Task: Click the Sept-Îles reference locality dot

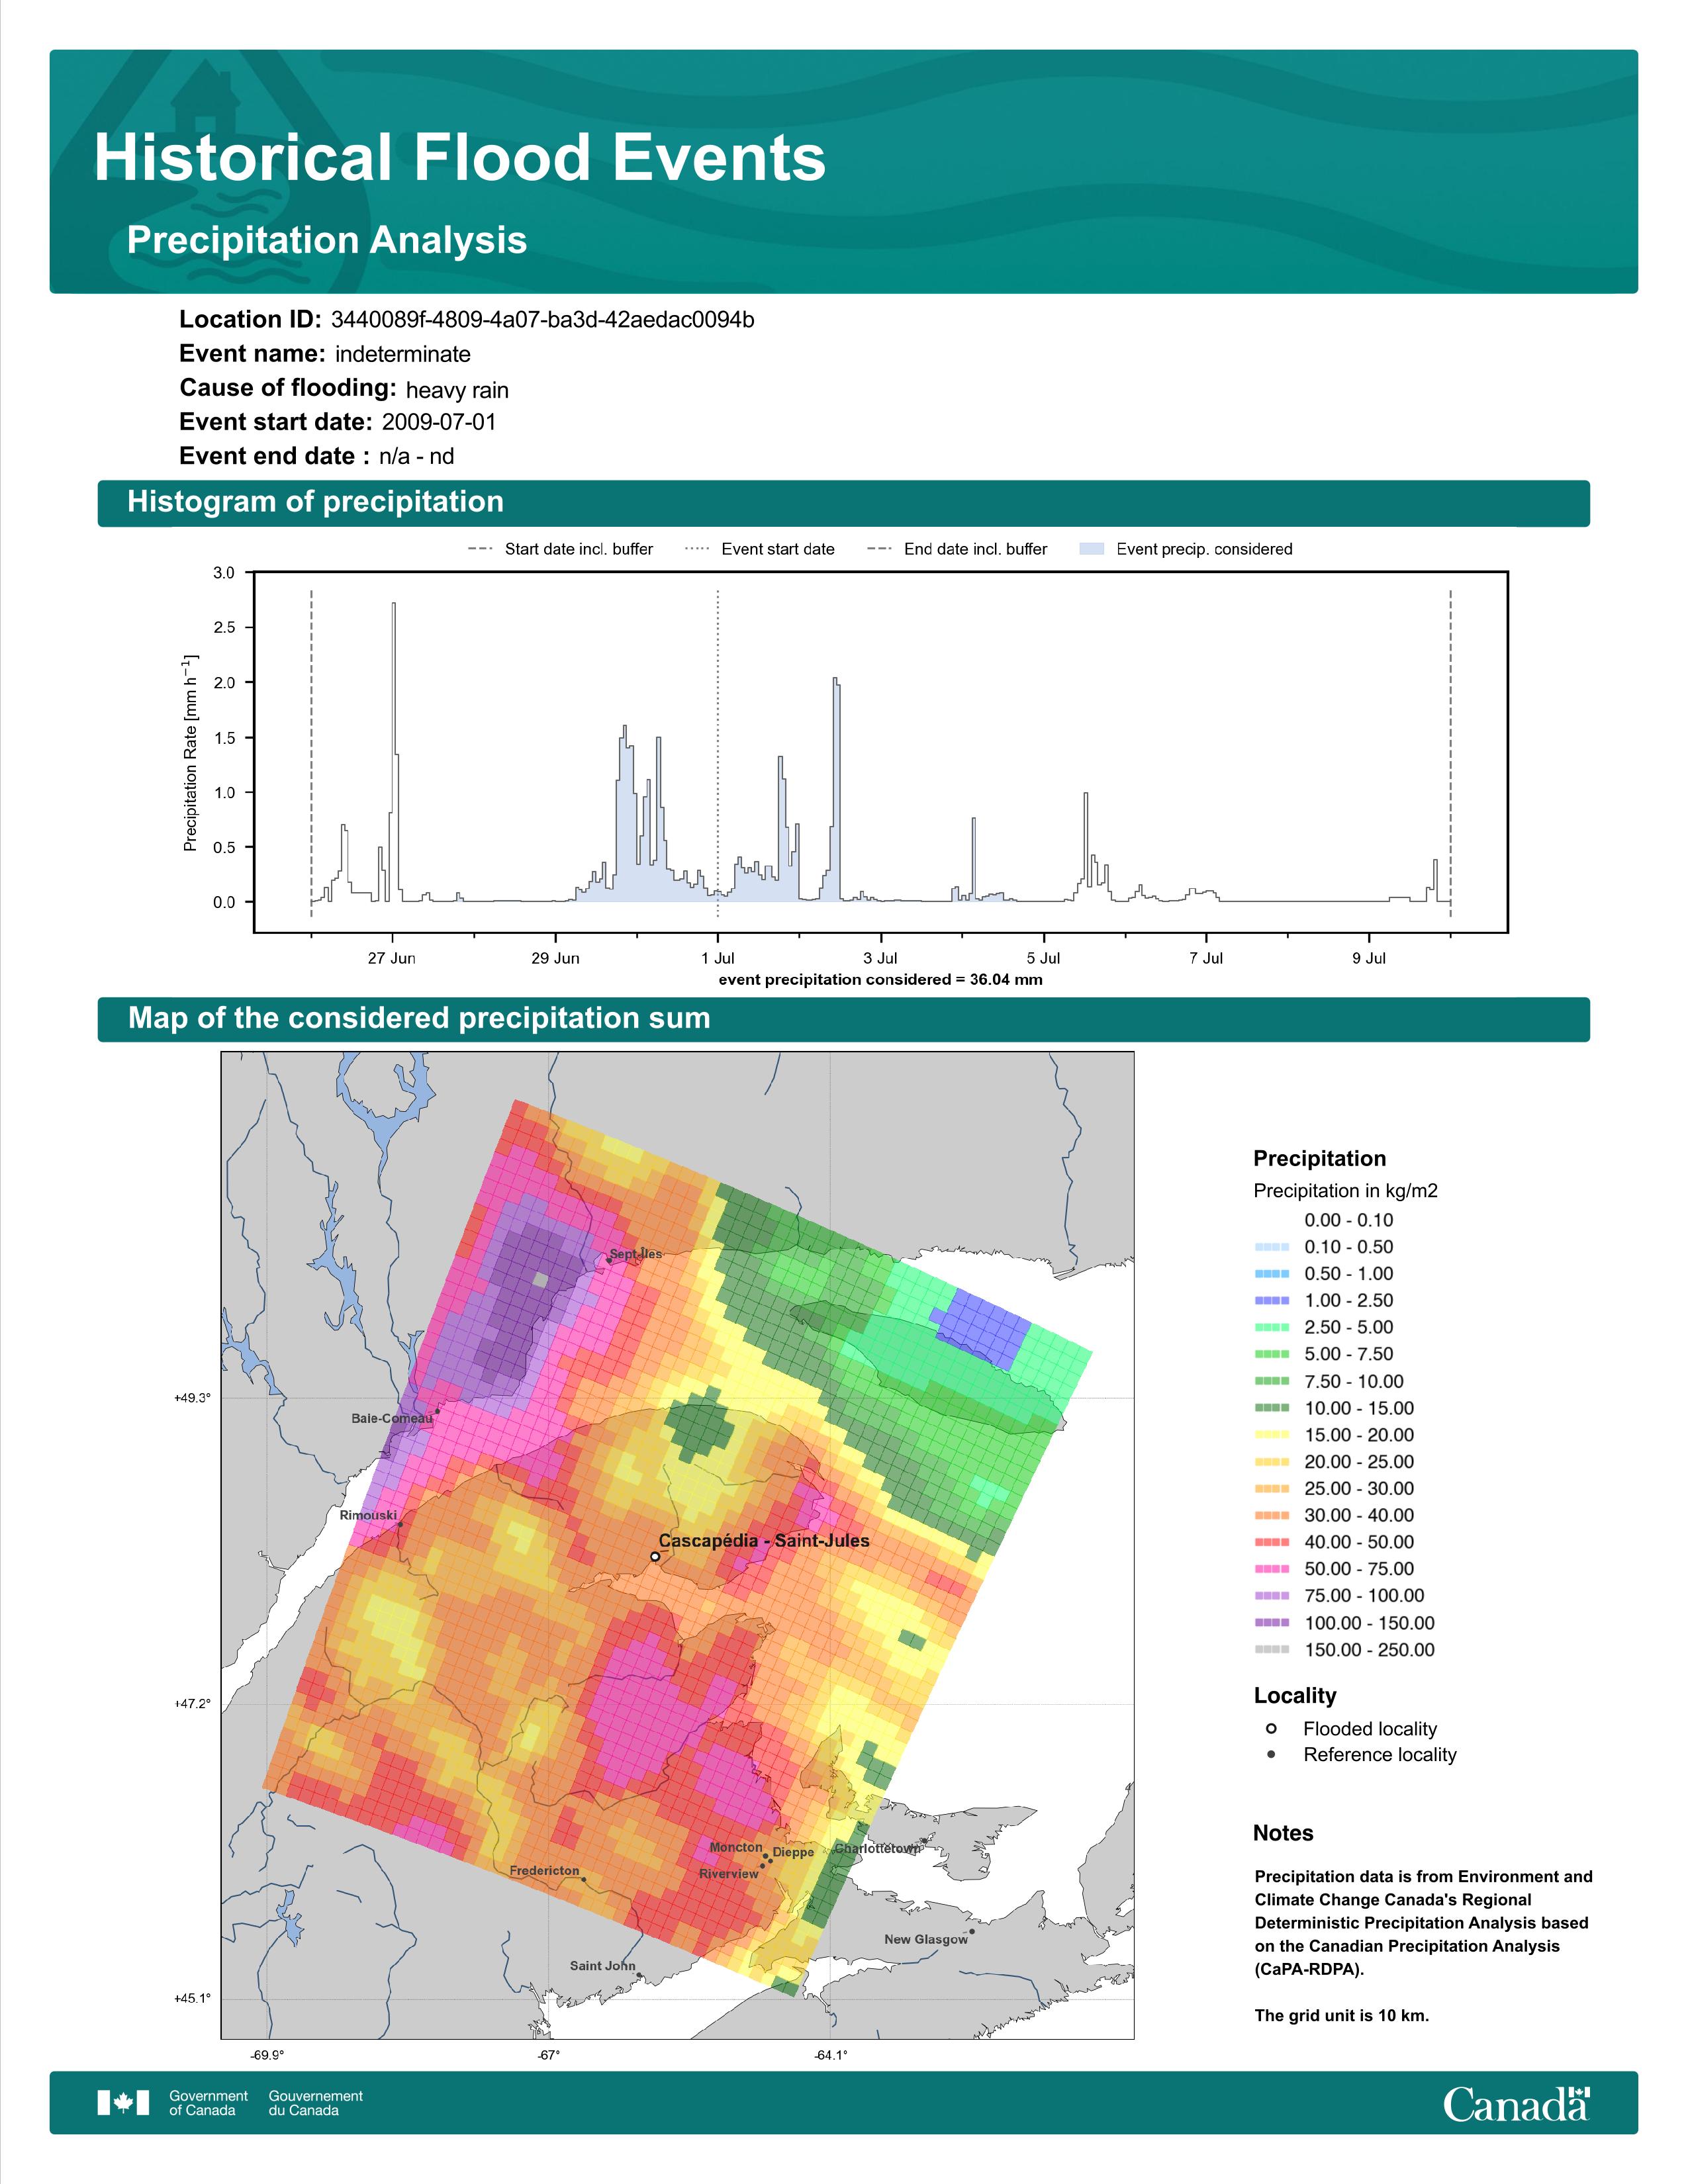Action: click(x=609, y=1261)
